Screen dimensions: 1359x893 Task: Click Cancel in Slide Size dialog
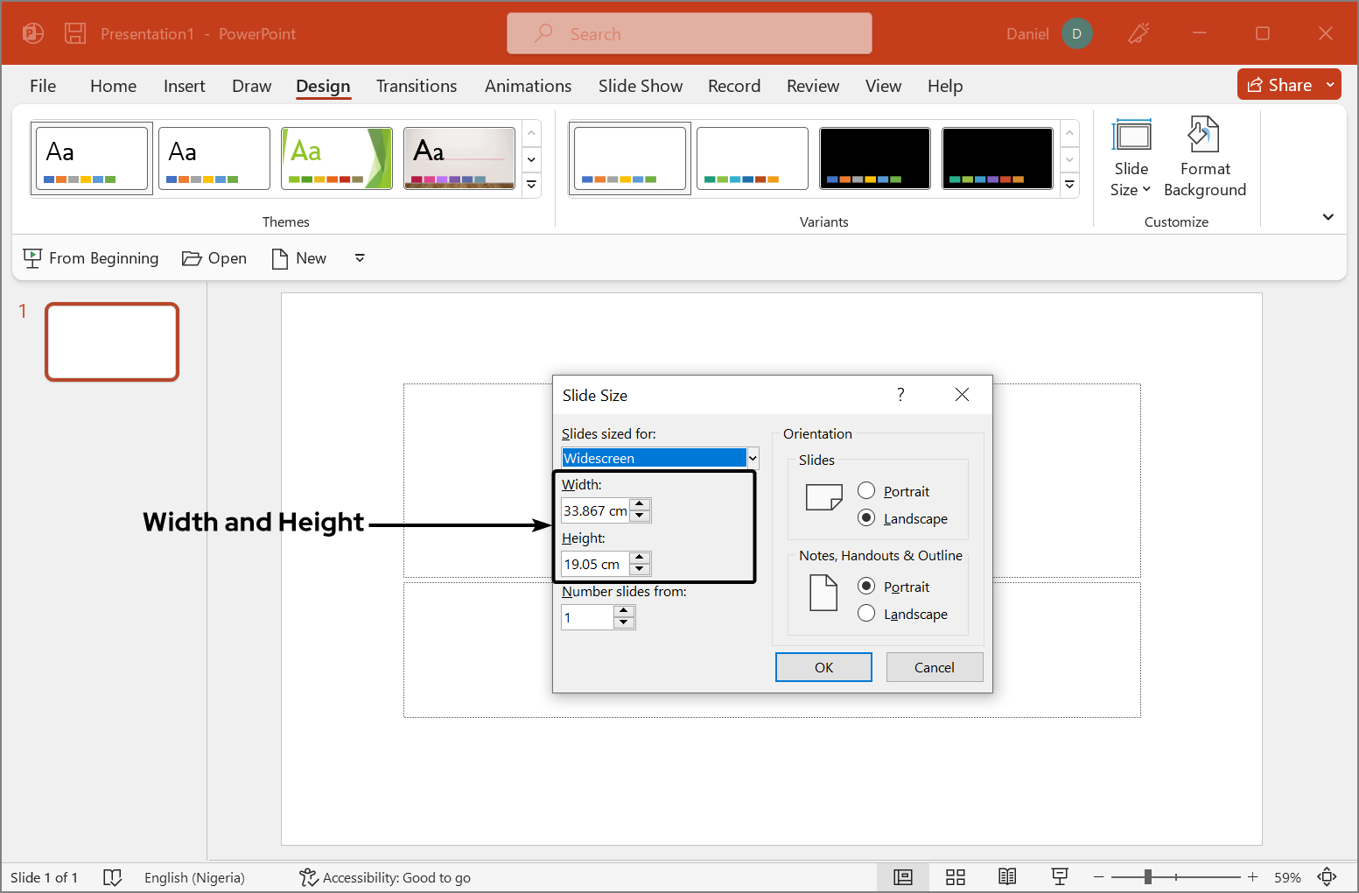pyautogui.click(x=934, y=667)
